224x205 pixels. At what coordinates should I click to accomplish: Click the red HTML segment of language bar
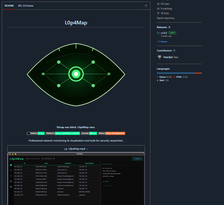coord(198,73)
